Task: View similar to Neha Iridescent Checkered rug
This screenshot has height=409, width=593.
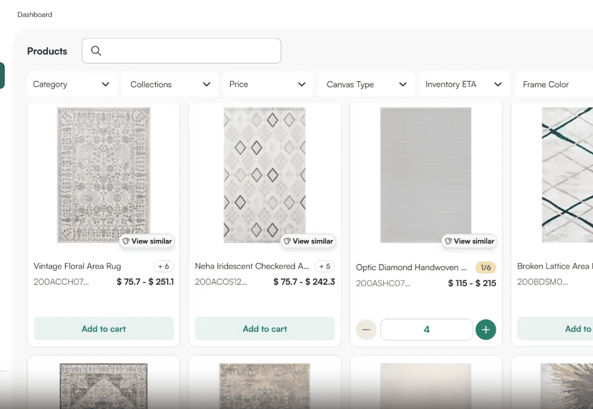Action: 309,241
